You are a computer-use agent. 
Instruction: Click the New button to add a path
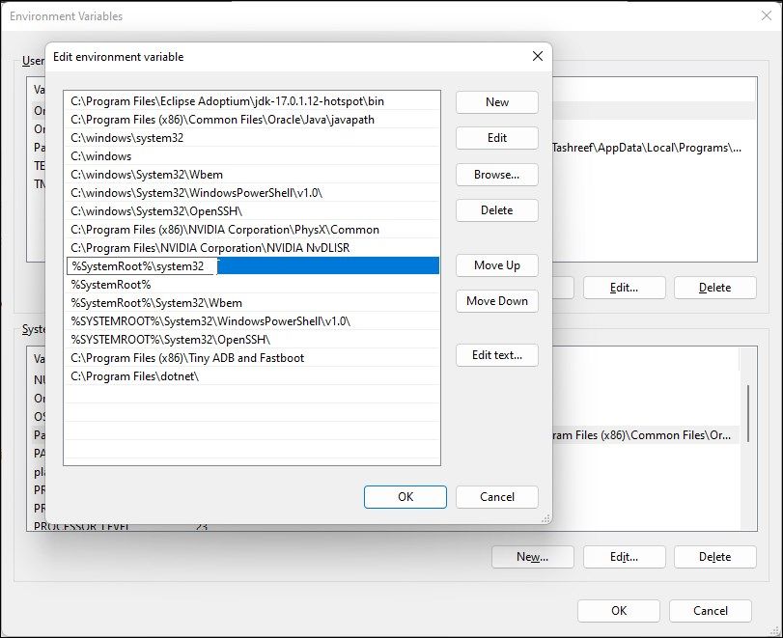pos(496,102)
